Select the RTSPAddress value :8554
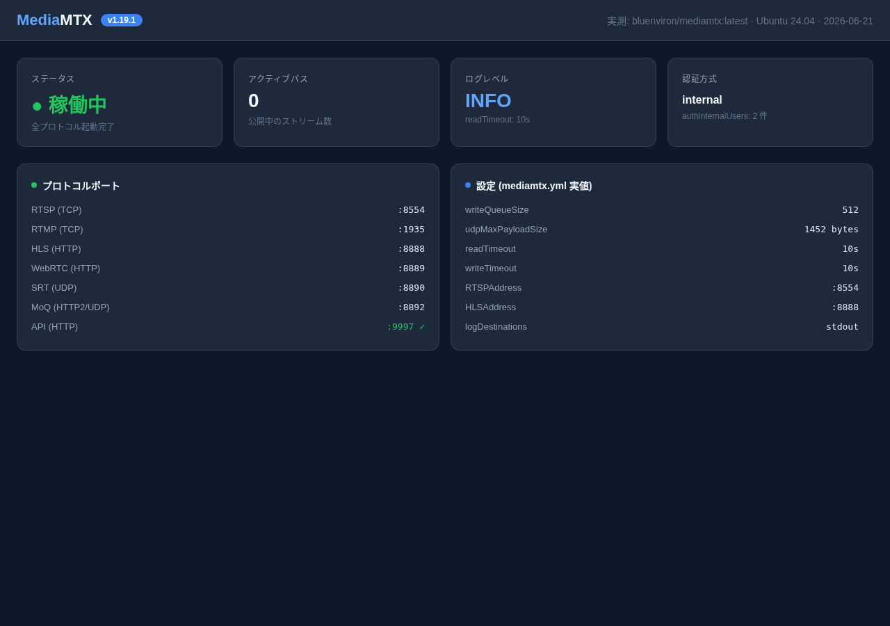Viewport: 890px width, 626px height. [845, 288]
